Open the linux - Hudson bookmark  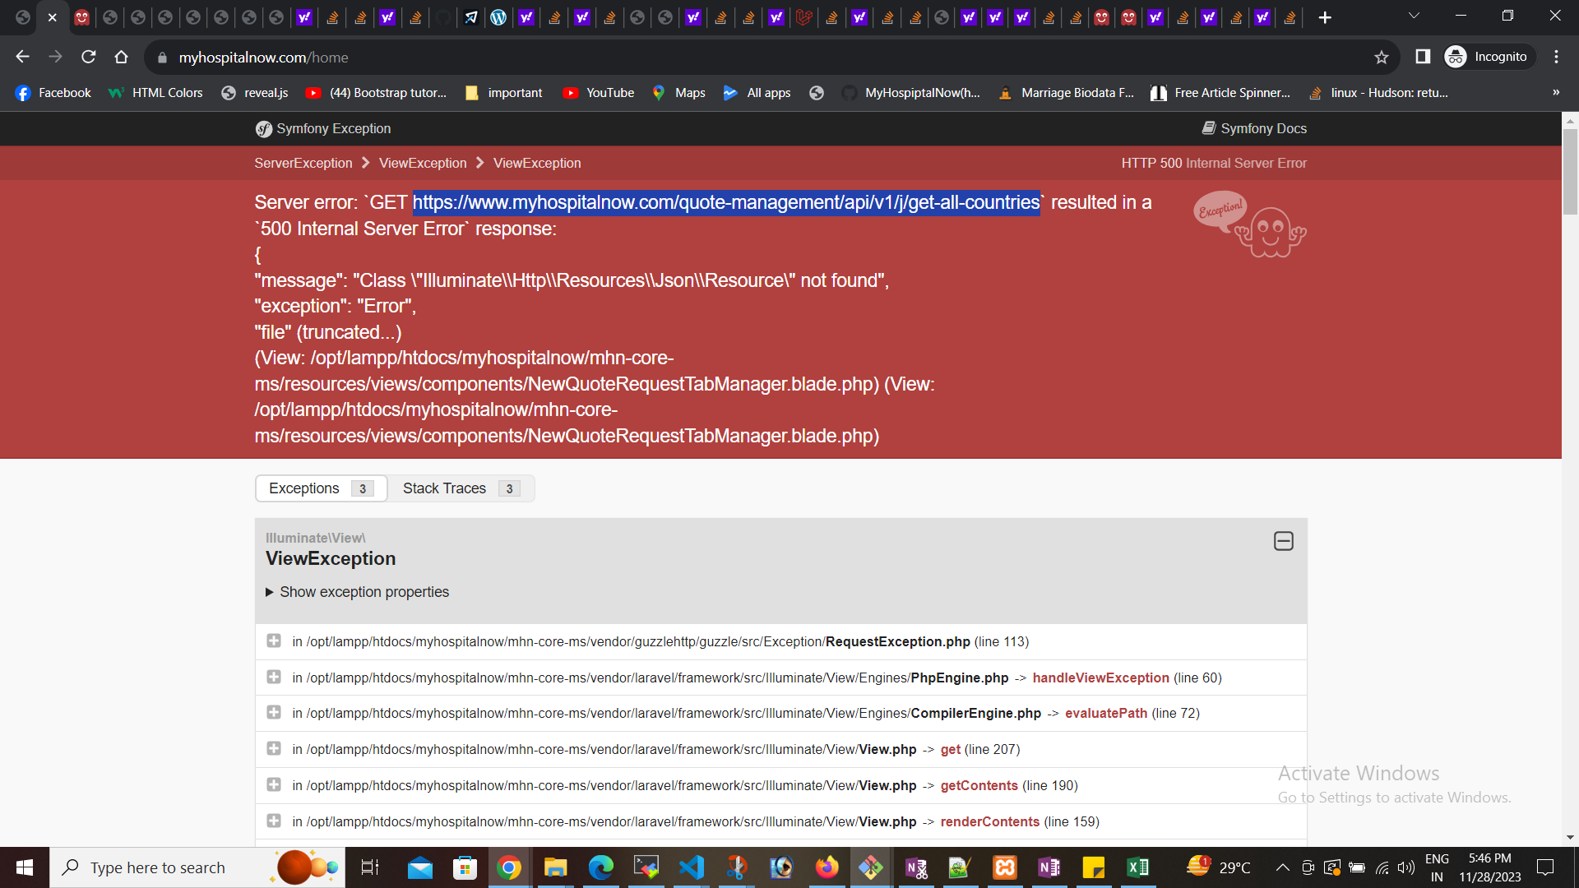(1378, 93)
